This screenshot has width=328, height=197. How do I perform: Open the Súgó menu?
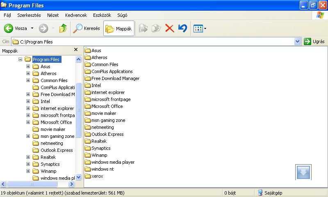click(122, 15)
